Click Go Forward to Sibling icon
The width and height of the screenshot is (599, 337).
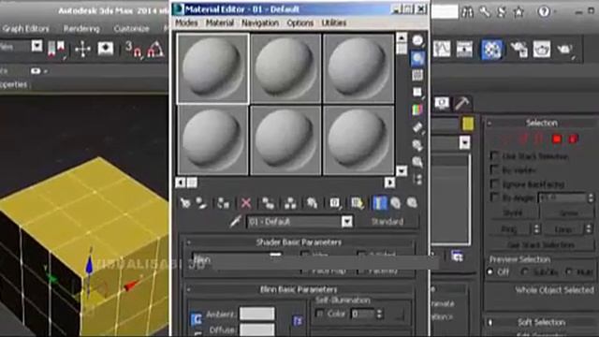(412, 203)
